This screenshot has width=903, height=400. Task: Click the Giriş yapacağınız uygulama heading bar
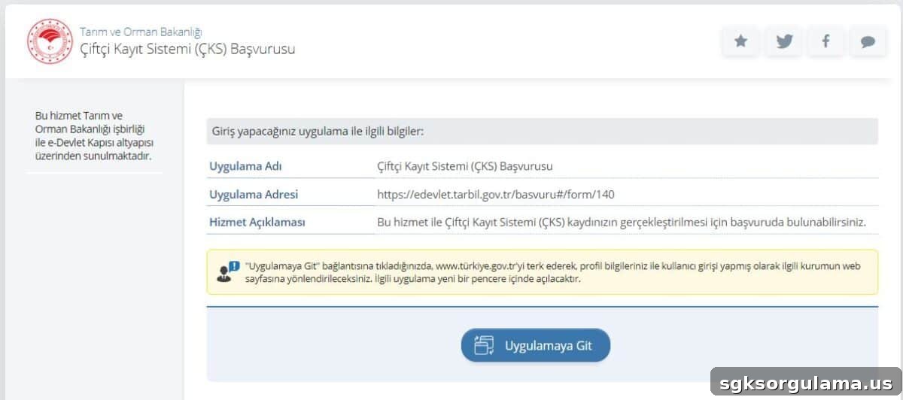(543, 131)
